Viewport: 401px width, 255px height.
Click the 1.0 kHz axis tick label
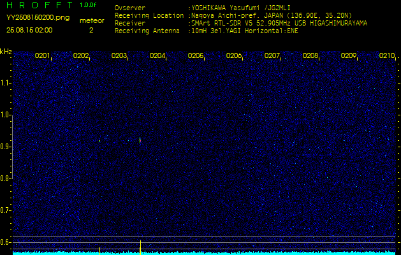(x=5, y=115)
